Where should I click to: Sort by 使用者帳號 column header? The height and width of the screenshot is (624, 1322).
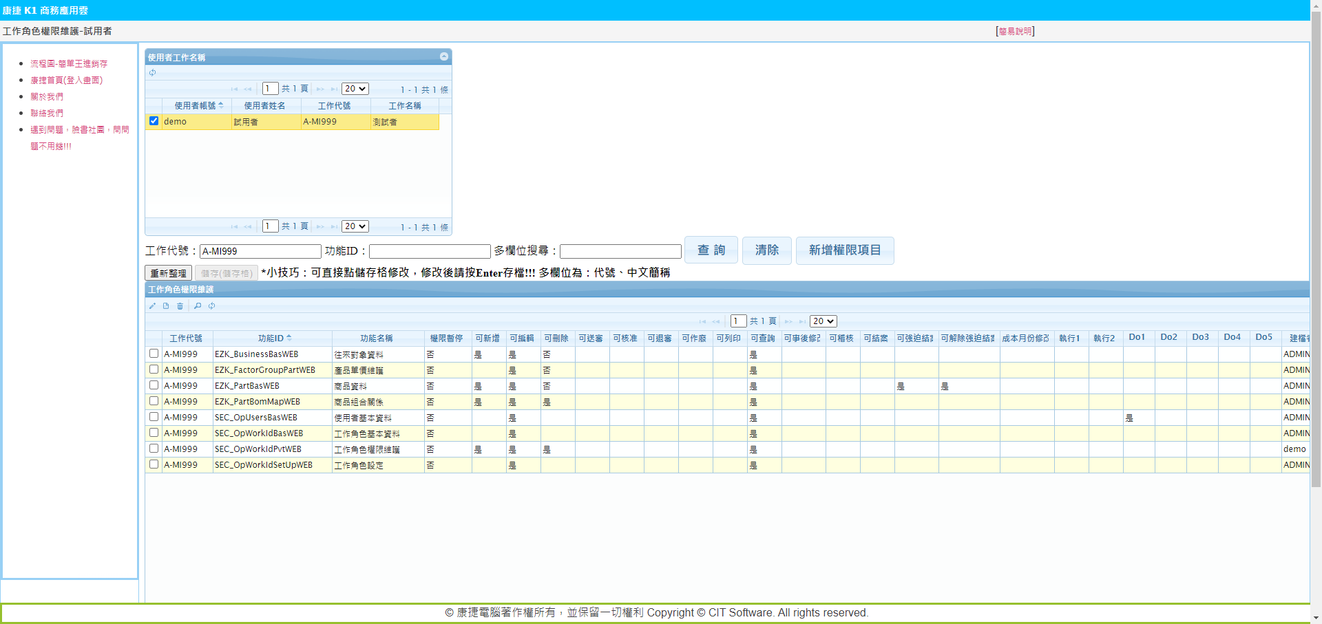[195, 106]
